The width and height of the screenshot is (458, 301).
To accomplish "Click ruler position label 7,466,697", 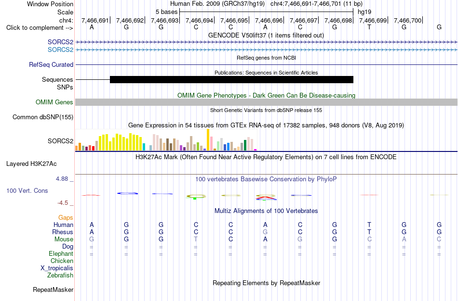I will tap(303, 20).
